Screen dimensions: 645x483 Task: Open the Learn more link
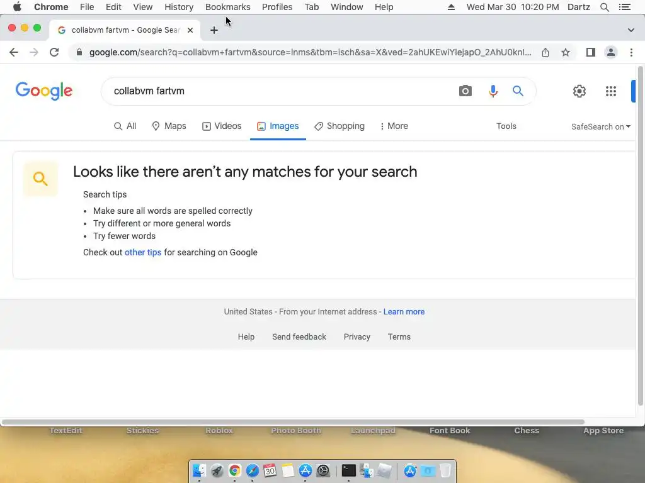pos(404,312)
